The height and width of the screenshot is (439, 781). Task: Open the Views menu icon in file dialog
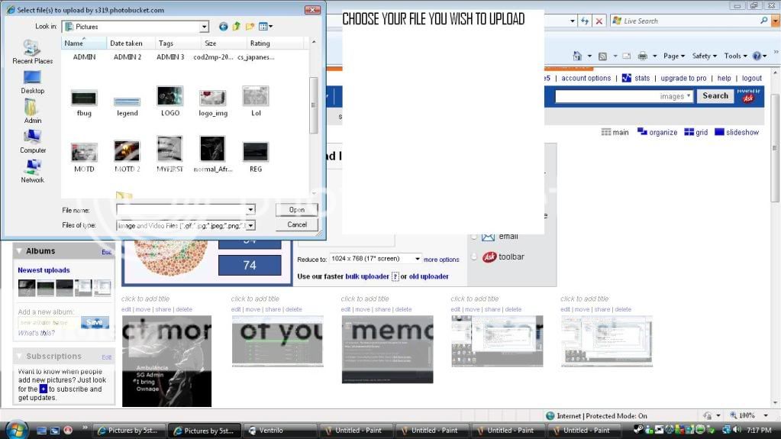[x=265, y=27]
